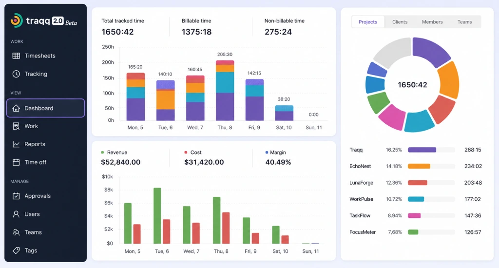Image resolution: width=499 pixels, height=268 pixels.
Task: Click the Users person icon
Action: [16, 214]
